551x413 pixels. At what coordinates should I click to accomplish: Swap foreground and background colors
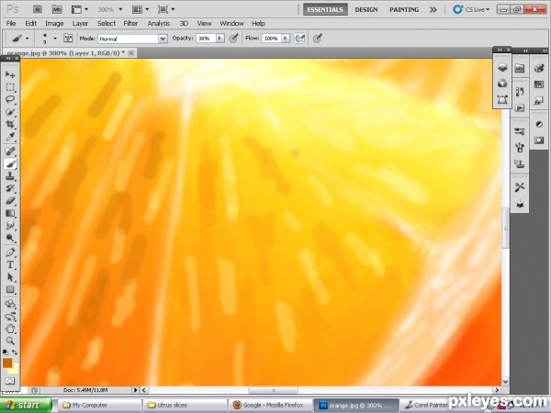(x=15, y=352)
